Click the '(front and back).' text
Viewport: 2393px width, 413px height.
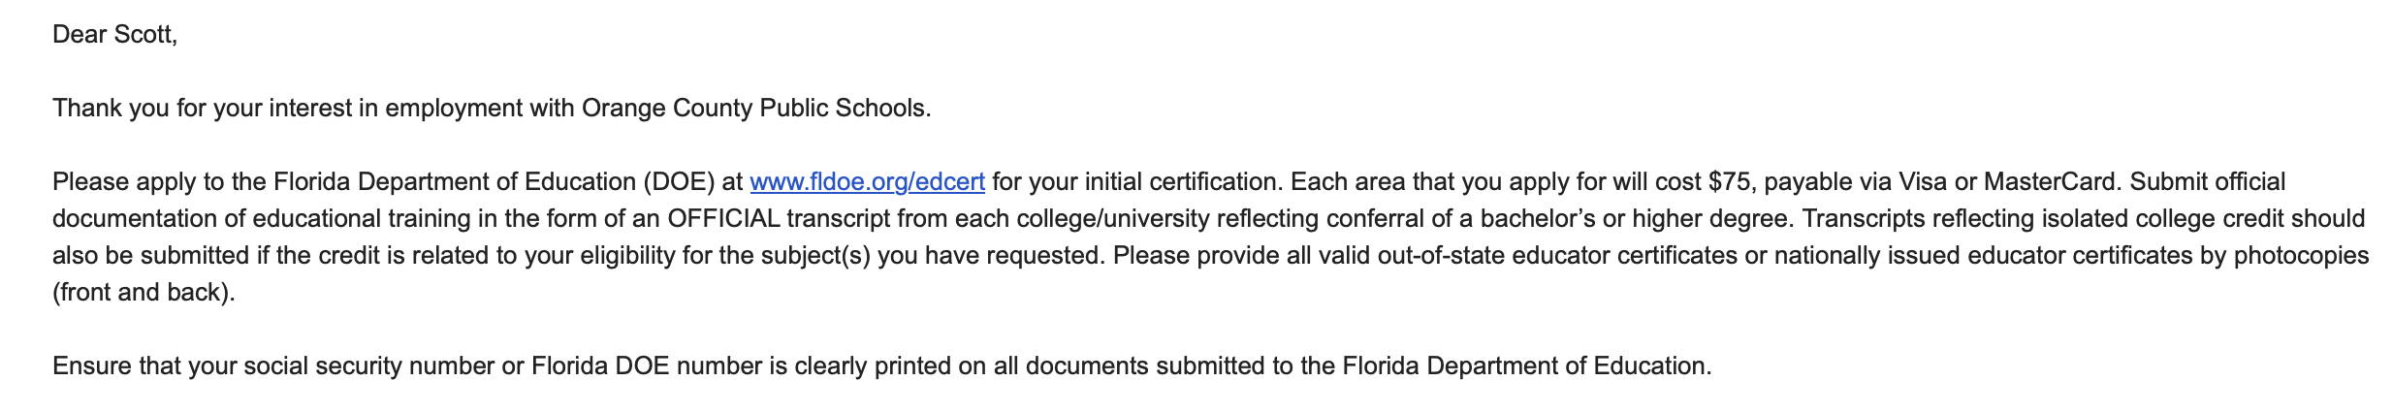[144, 293]
